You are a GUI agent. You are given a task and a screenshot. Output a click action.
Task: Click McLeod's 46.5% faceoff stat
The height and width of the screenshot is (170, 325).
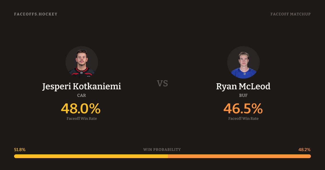pos(243,108)
